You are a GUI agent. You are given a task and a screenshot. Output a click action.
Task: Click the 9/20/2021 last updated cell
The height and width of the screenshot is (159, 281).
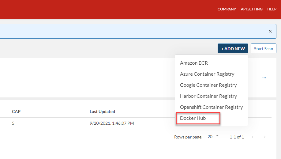point(112,123)
